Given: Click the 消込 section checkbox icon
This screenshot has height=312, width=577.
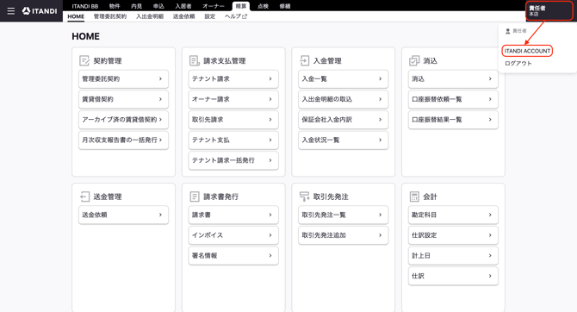Looking at the screenshot, I should [x=414, y=61].
